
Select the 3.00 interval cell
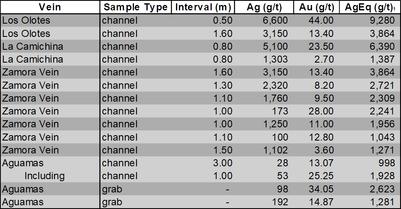[223, 163]
